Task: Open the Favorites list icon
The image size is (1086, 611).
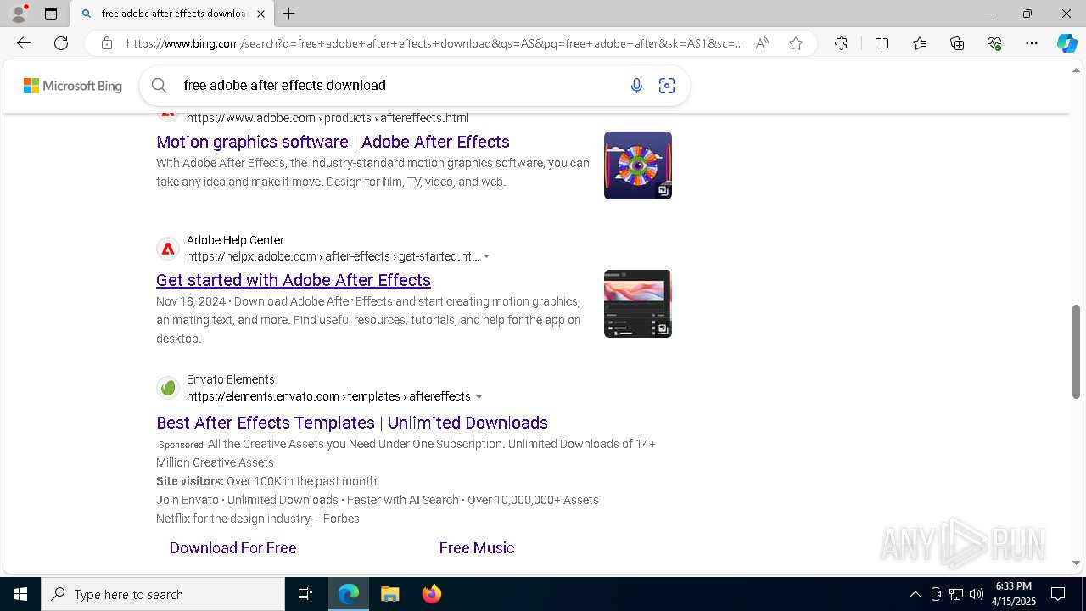Action: 920,43
